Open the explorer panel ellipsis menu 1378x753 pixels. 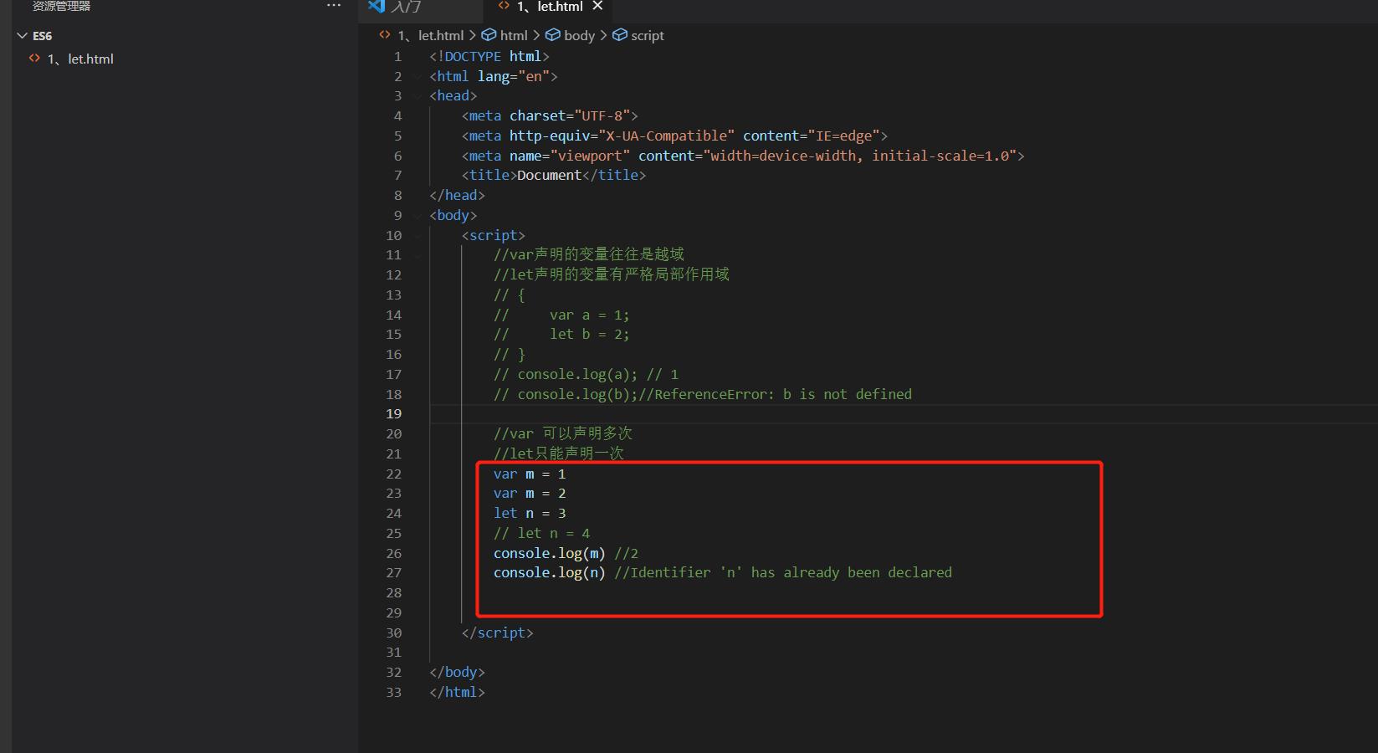(334, 6)
